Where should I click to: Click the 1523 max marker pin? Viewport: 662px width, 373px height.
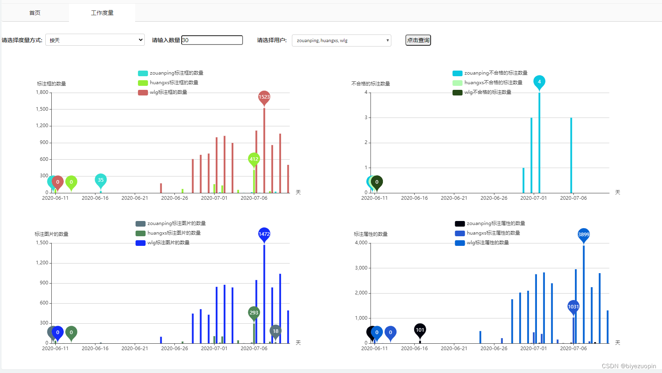pos(264,97)
